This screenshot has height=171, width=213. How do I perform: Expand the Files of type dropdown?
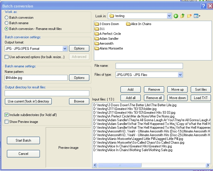(x=180, y=75)
